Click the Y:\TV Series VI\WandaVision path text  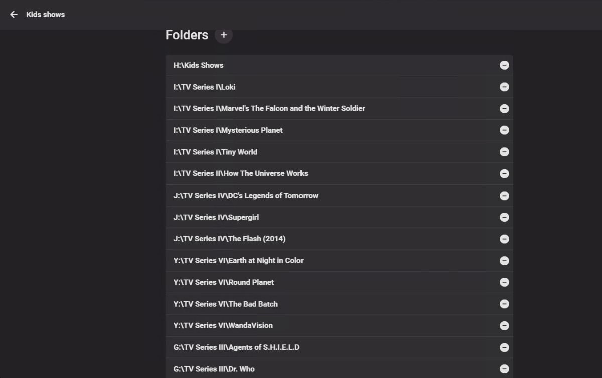pos(223,326)
